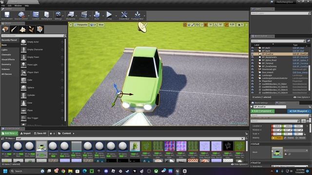Click the Create Mod toolbar icon
This screenshot has width=312, height=175.
click(x=124, y=16)
